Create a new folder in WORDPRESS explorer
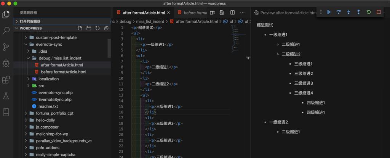This screenshot has width=390, height=158. [89, 28]
